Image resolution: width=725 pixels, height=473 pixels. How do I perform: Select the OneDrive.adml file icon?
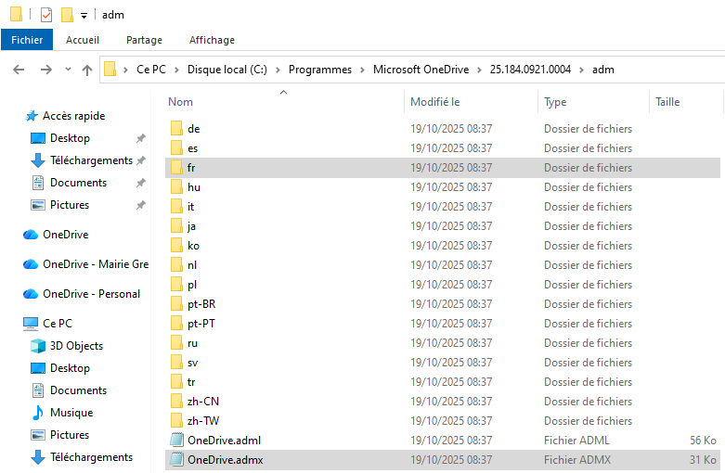(x=177, y=441)
